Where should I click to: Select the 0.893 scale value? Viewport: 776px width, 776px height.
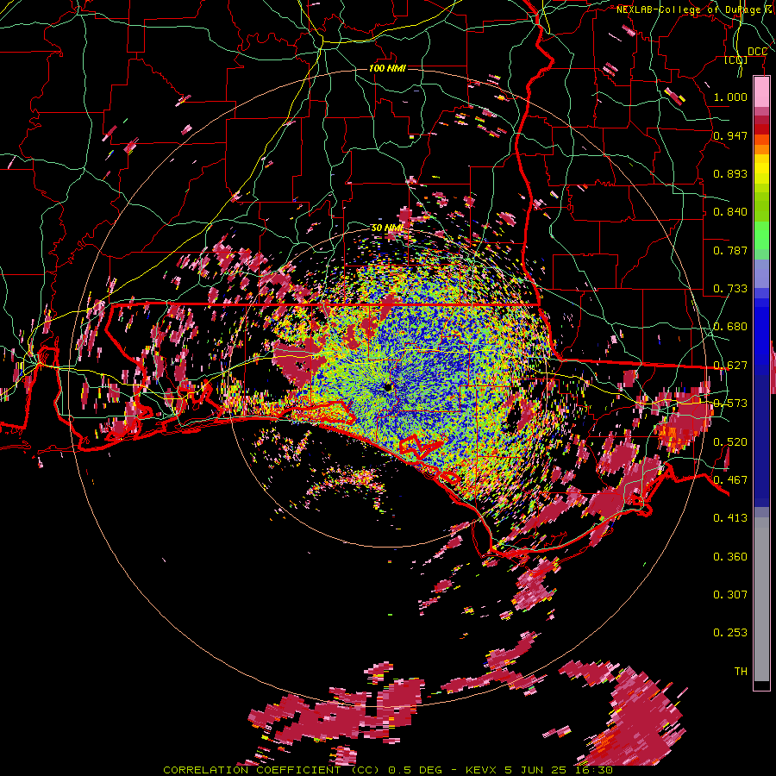click(730, 173)
